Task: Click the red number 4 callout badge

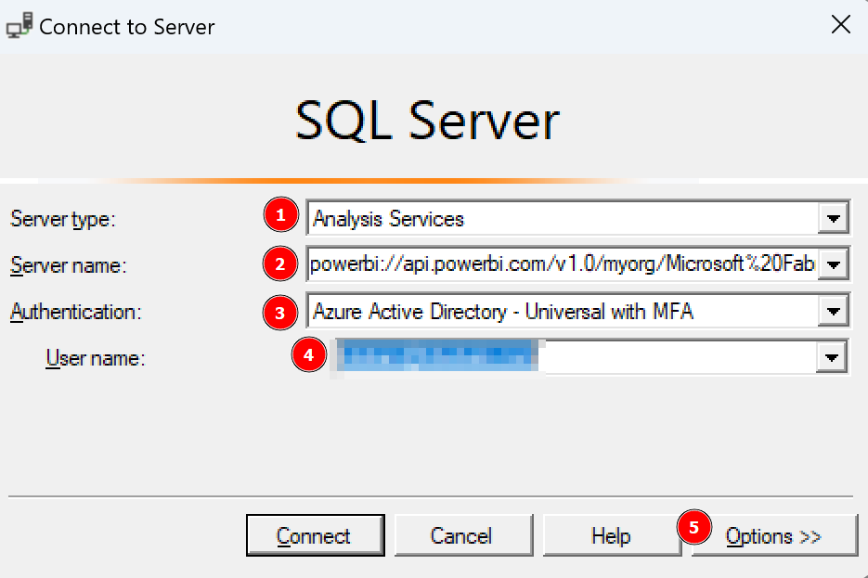Action: [309, 355]
